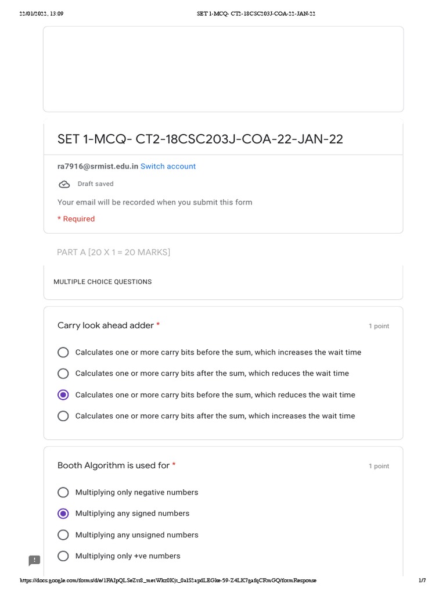Choose 'before the sum, reduces wait time' radio
This screenshot has width=446, height=595.
coord(63,395)
